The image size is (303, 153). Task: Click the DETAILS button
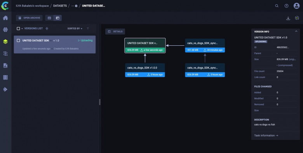pos(115,31)
